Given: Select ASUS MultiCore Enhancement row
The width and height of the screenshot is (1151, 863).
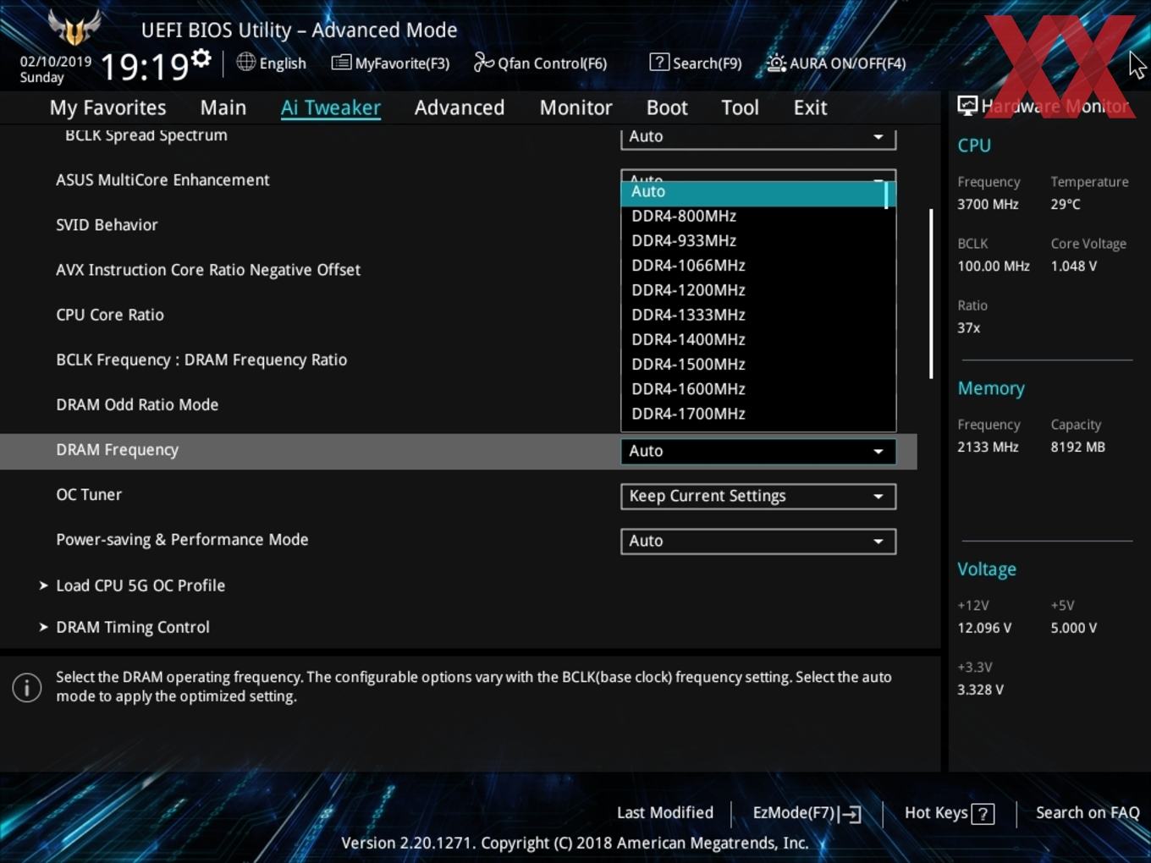Looking at the screenshot, I should coord(162,179).
